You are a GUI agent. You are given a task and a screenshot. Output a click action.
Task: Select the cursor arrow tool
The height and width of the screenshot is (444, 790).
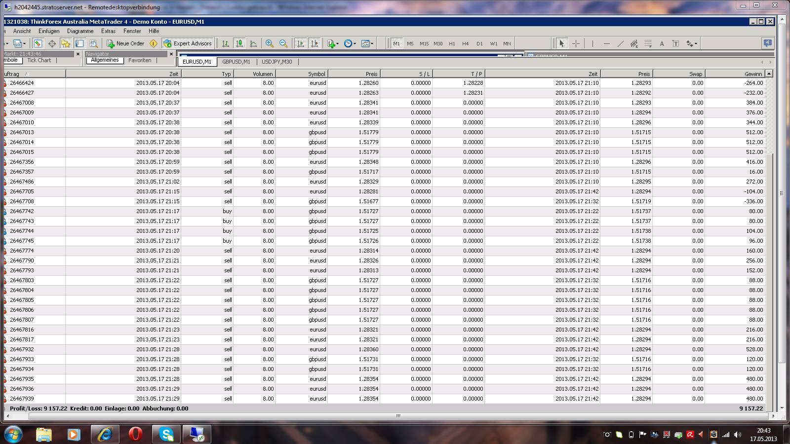point(561,43)
